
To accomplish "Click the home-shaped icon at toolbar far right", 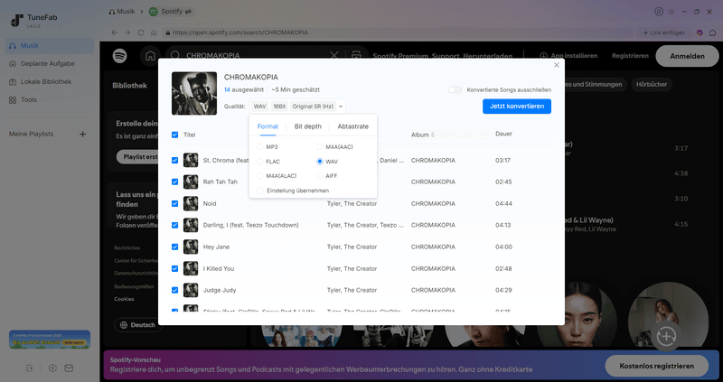I will click(712, 33).
